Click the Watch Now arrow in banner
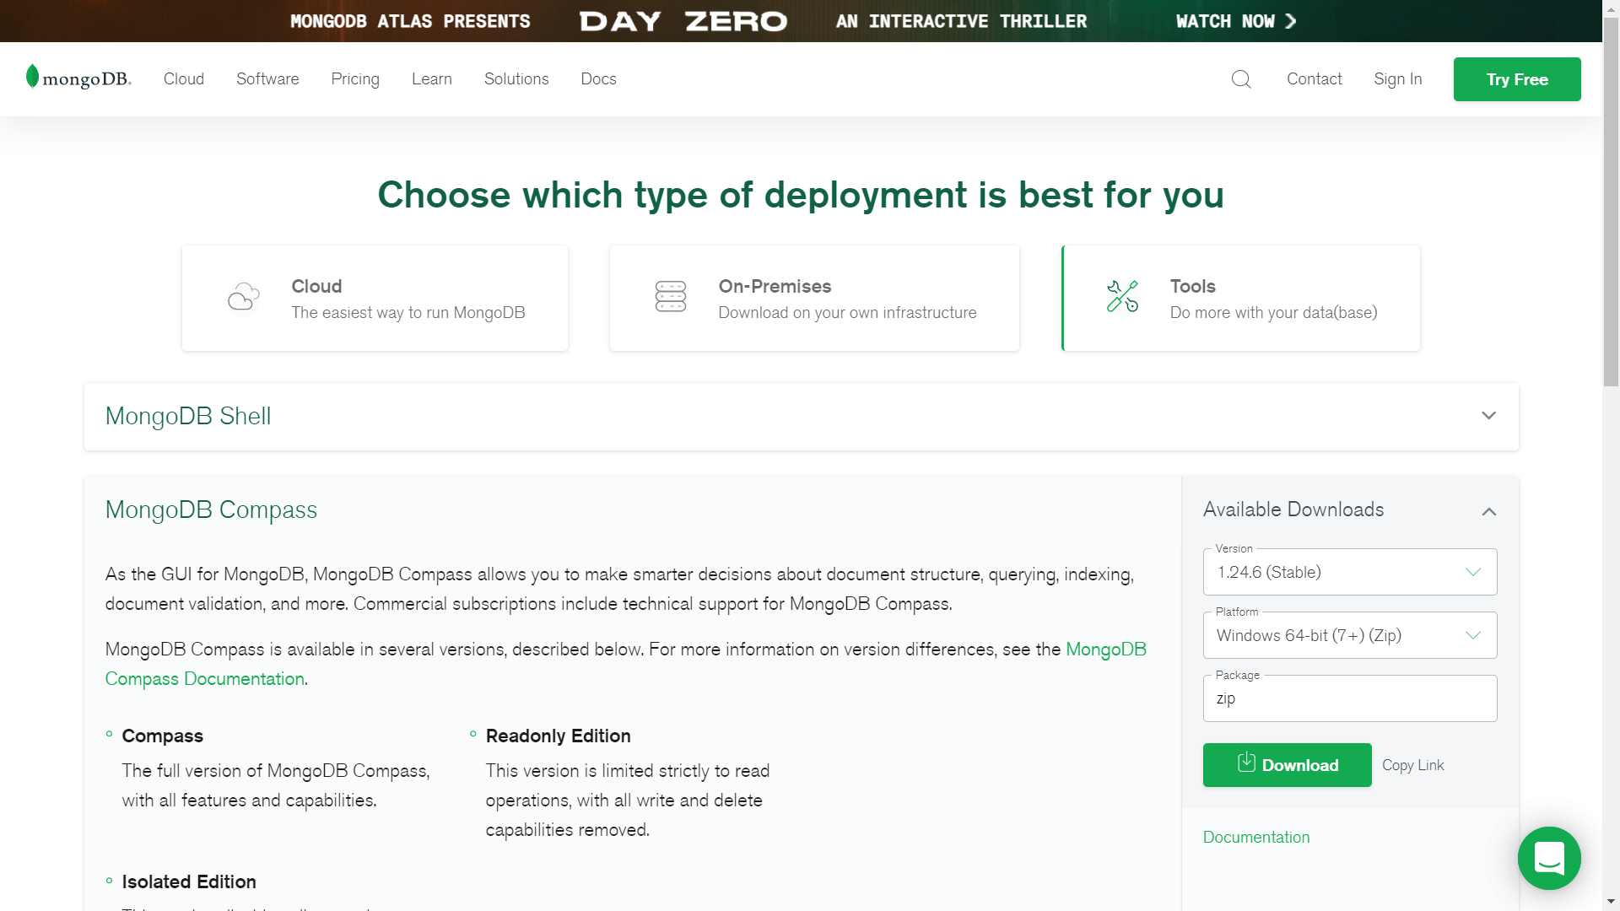This screenshot has width=1620, height=911. 1291,21
